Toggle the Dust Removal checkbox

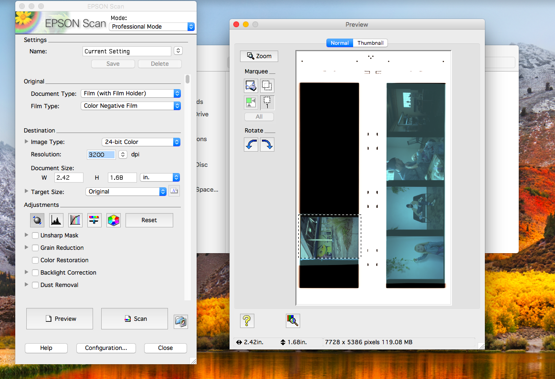[x=35, y=285]
